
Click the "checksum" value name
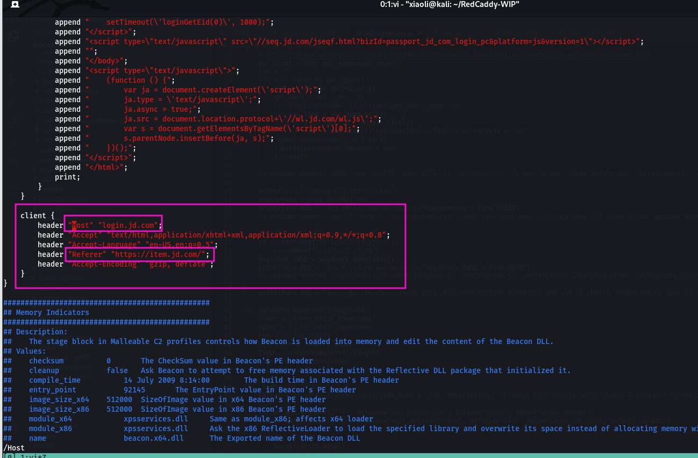tap(46, 361)
